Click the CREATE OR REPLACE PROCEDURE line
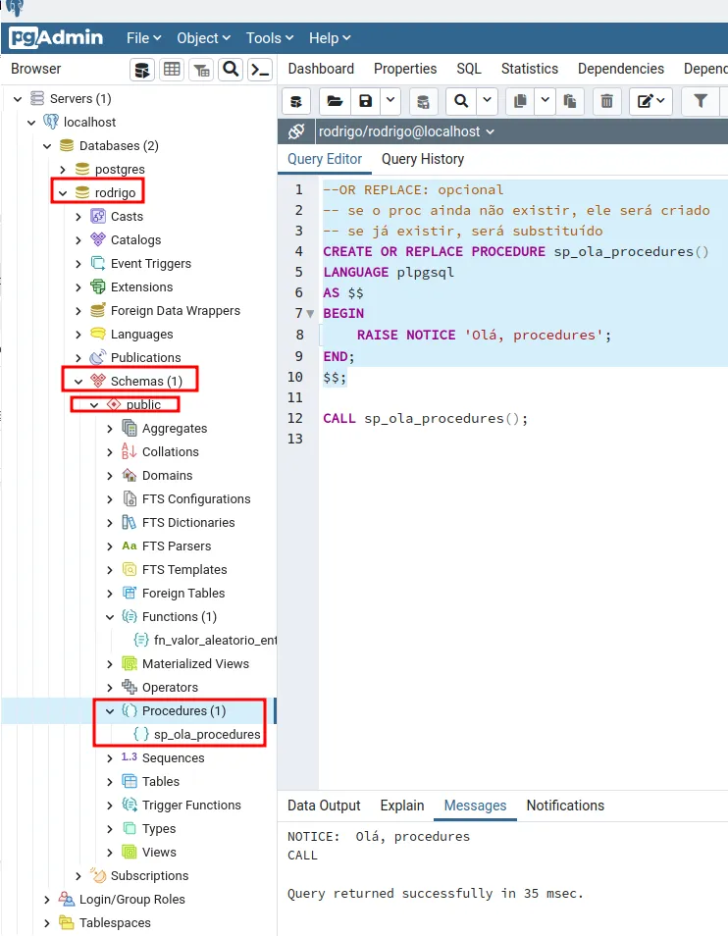This screenshot has width=728, height=936. [515, 251]
